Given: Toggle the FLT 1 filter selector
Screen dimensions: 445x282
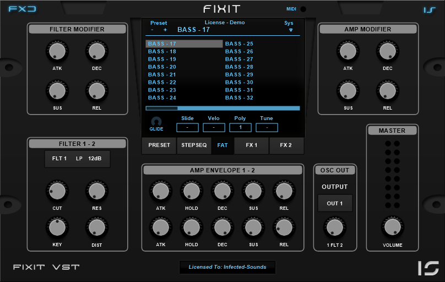Looking at the screenshot, I should pos(59,159).
